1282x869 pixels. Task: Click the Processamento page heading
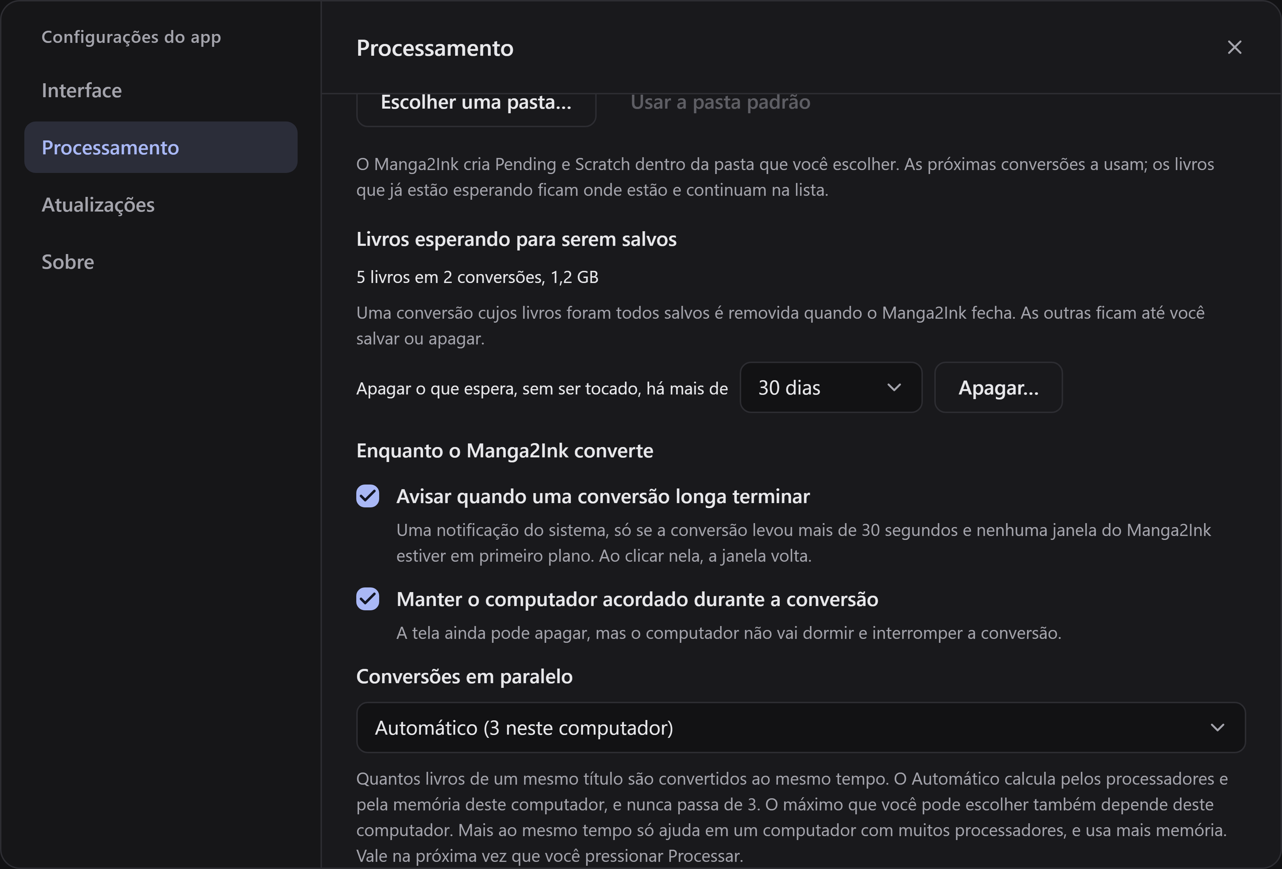[435, 48]
